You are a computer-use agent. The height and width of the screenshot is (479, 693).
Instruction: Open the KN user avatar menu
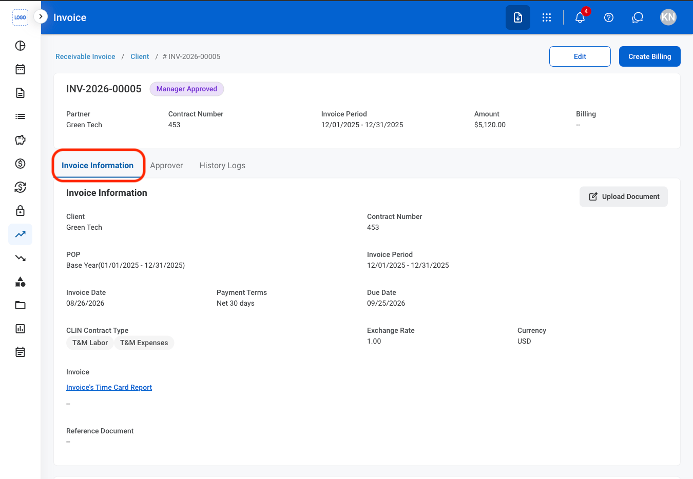click(x=668, y=17)
